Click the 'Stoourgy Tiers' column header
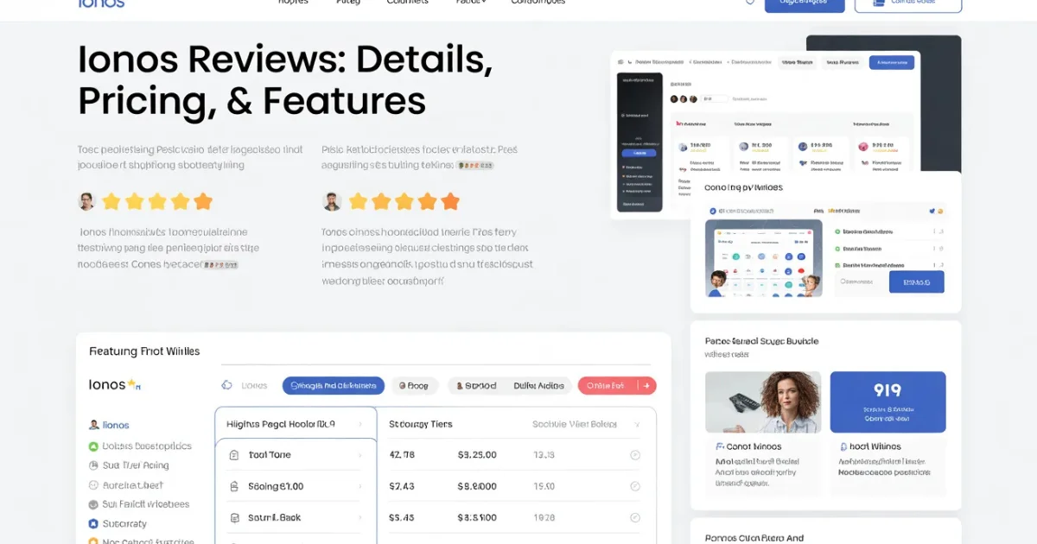 421,424
